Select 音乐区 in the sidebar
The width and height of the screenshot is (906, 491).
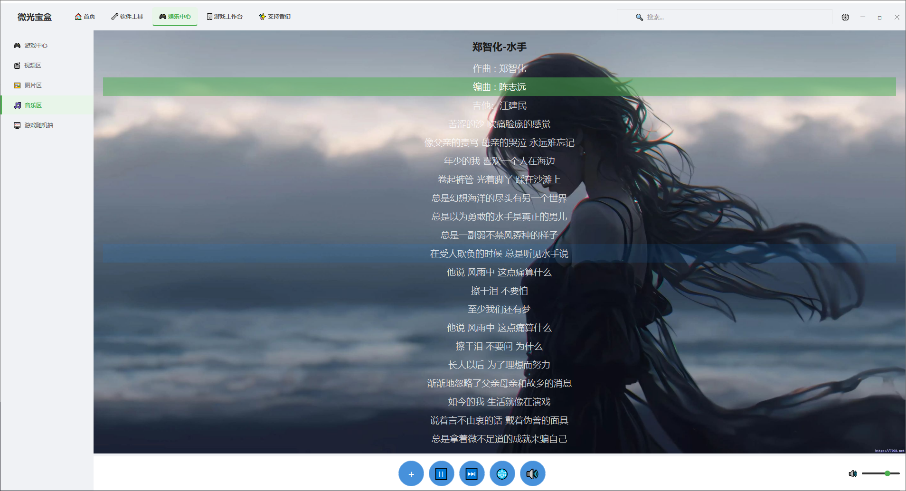(x=47, y=105)
